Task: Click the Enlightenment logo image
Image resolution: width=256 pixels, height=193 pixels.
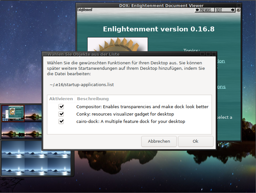Action: [x=117, y=44]
